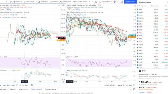Image resolution: width=168 pixels, height=94 pixels.
Task: Maximize the bottom panel
Action: (134, 89)
